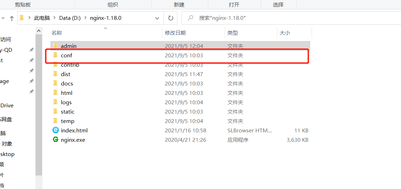Image resolution: width=401 pixels, height=189 pixels.
Task: Sort by 大小 column header
Action: pyautogui.click(x=284, y=33)
